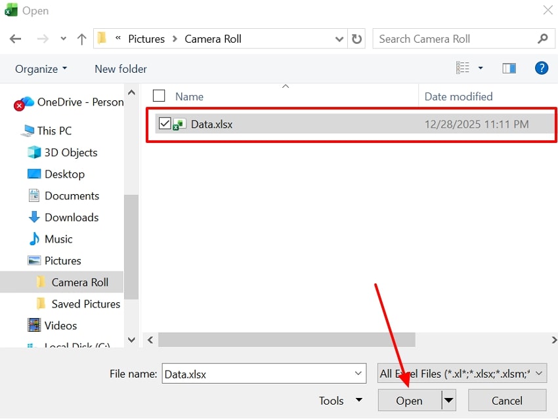Click inside the File name field
Viewport: 558px width, 419px height.
(263, 373)
